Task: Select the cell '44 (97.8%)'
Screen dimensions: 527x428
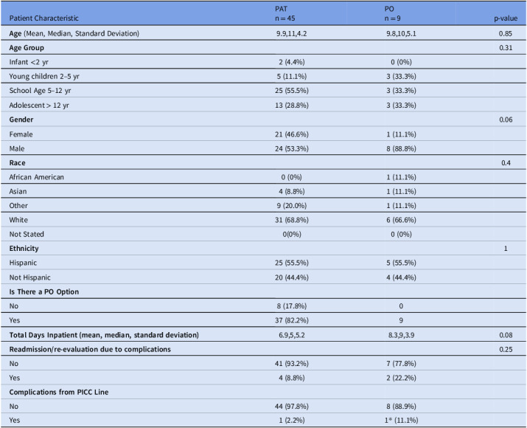Action: tap(291, 407)
